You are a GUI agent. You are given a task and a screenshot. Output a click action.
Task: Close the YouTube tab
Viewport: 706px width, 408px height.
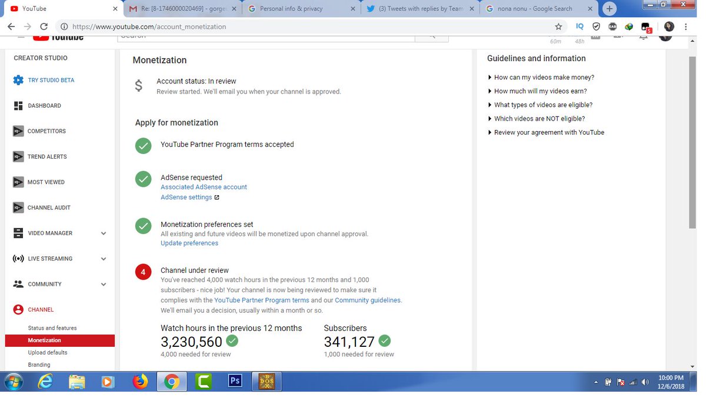(114, 9)
